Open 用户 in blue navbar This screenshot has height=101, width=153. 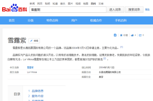pos(74,20)
